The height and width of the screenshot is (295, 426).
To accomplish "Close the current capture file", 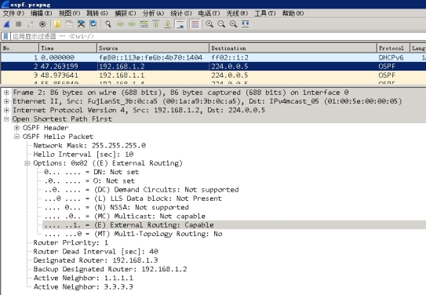I will click(82, 24).
